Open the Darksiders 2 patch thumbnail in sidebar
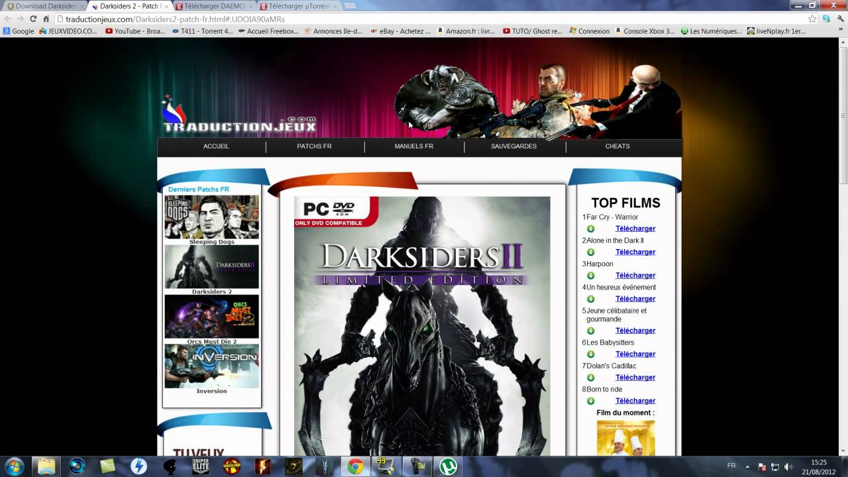 coord(212,267)
